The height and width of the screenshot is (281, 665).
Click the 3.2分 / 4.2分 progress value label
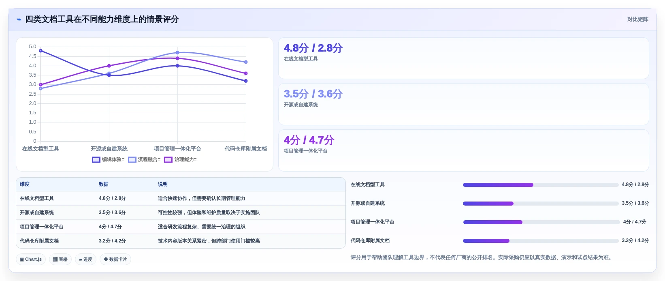[635, 240]
